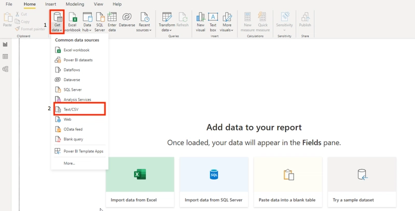
Task: Click the Quick measure icon
Action: (x=262, y=22)
